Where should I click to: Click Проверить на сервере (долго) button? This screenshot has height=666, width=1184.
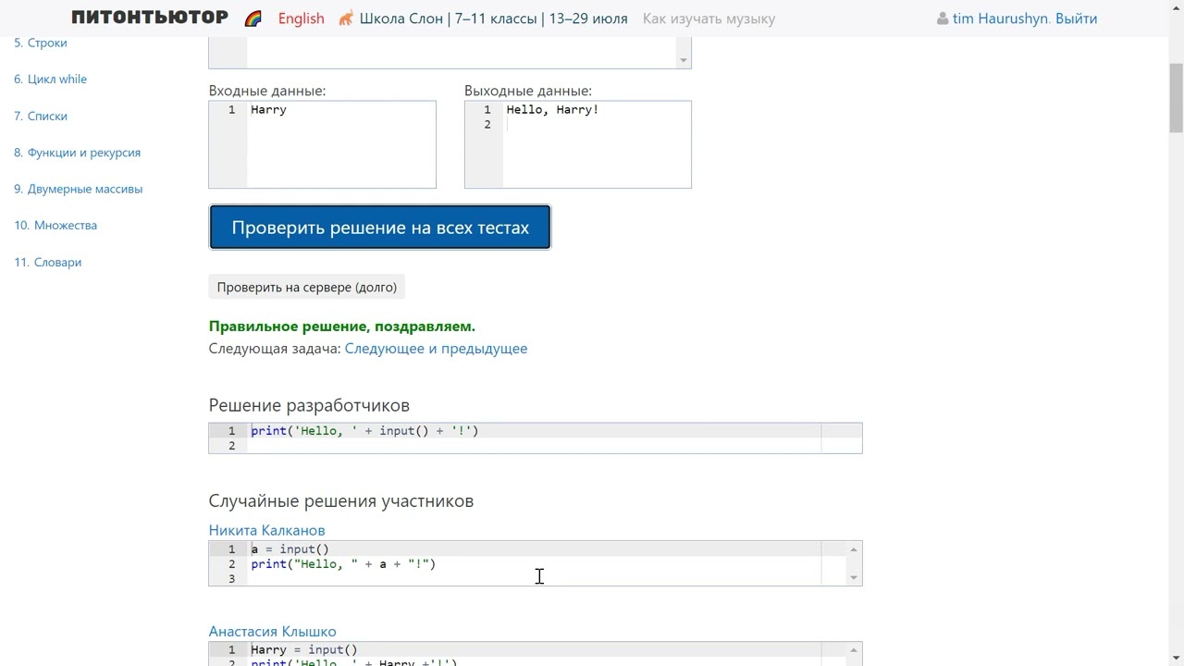coord(307,287)
